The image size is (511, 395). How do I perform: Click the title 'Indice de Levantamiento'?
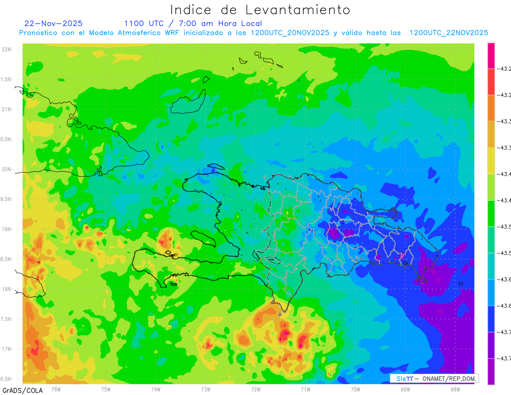(260, 9)
